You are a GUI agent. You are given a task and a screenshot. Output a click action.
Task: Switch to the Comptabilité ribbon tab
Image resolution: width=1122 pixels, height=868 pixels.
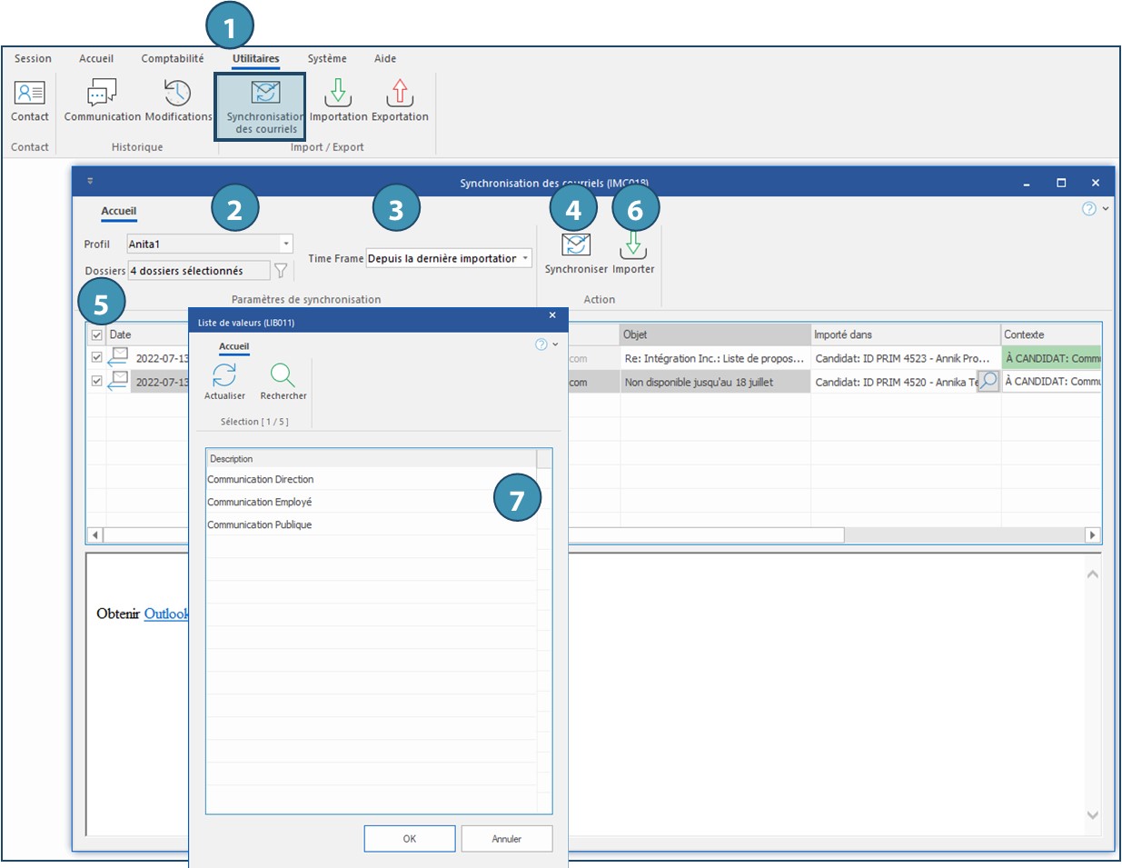tap(173, 59)
